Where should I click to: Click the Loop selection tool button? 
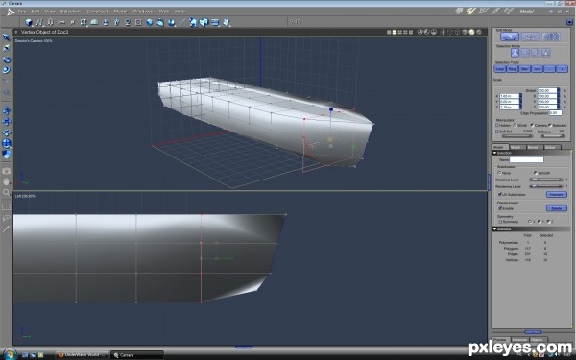click(x=499, y=69)
